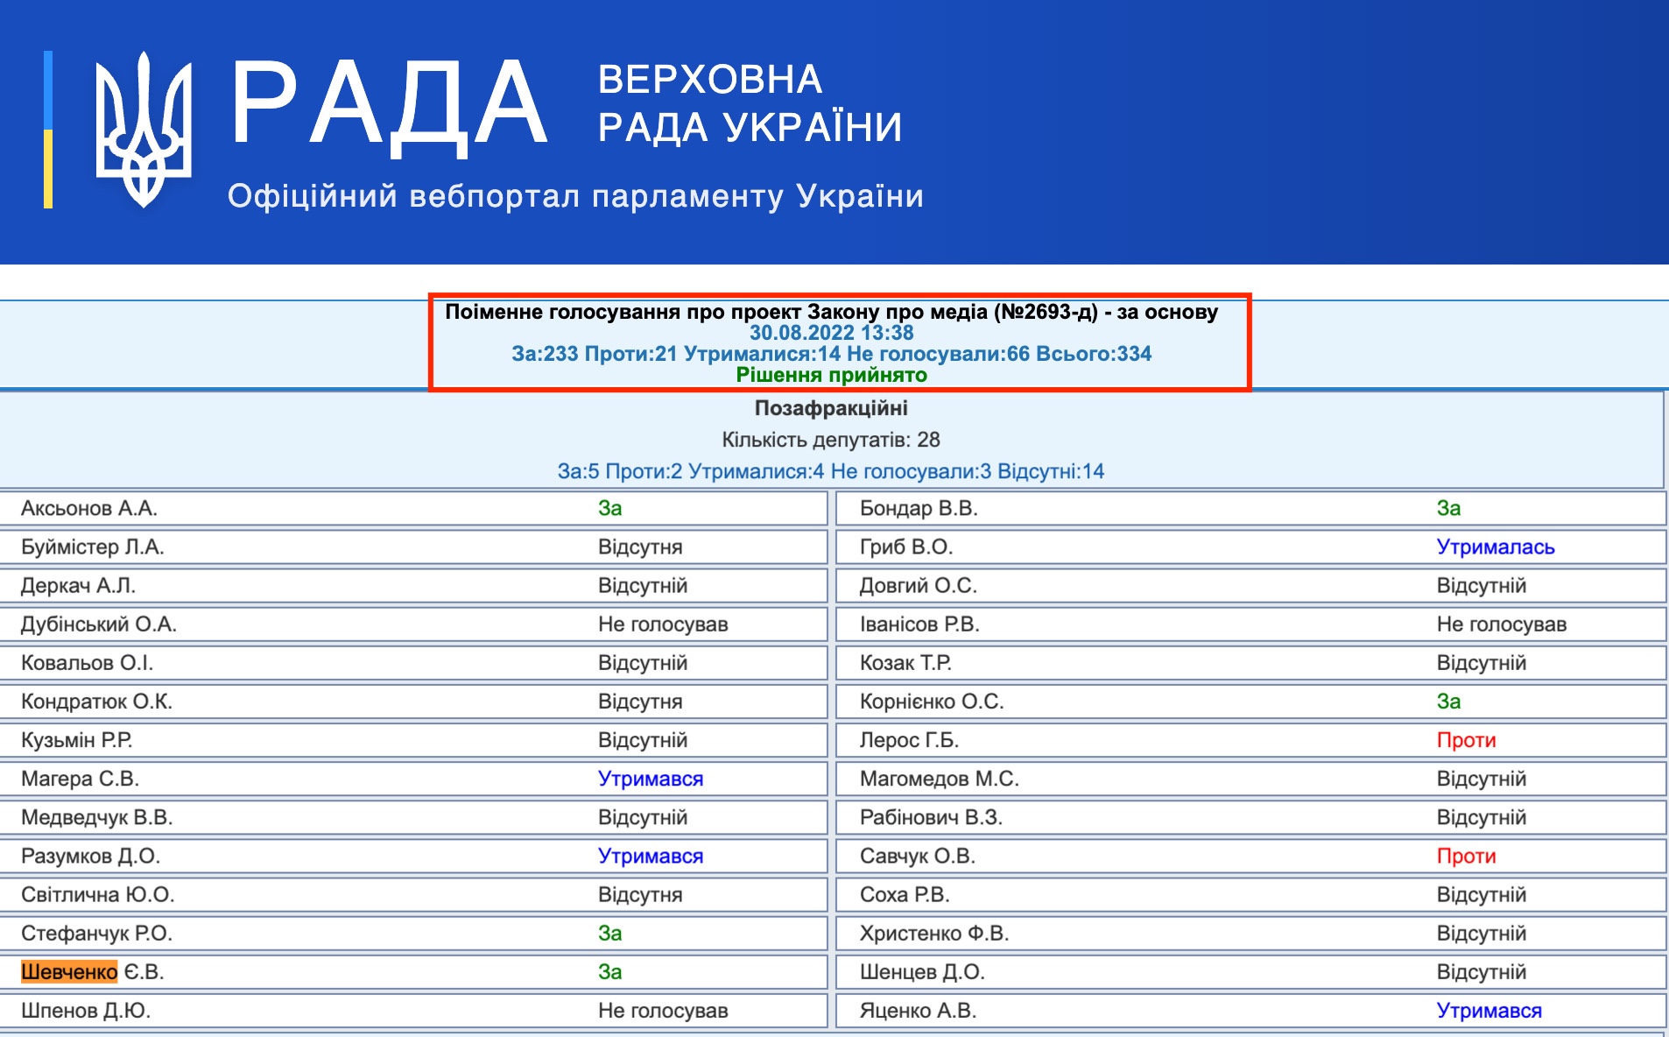The height and width of the screenshot is (1037, 1669).
Task: Click 'Не голосував' status of Іванісов Р.В.
Action: (1502, 624)
